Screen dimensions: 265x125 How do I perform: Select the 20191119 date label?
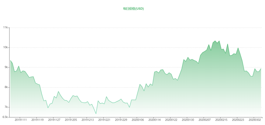click(37, 120)
